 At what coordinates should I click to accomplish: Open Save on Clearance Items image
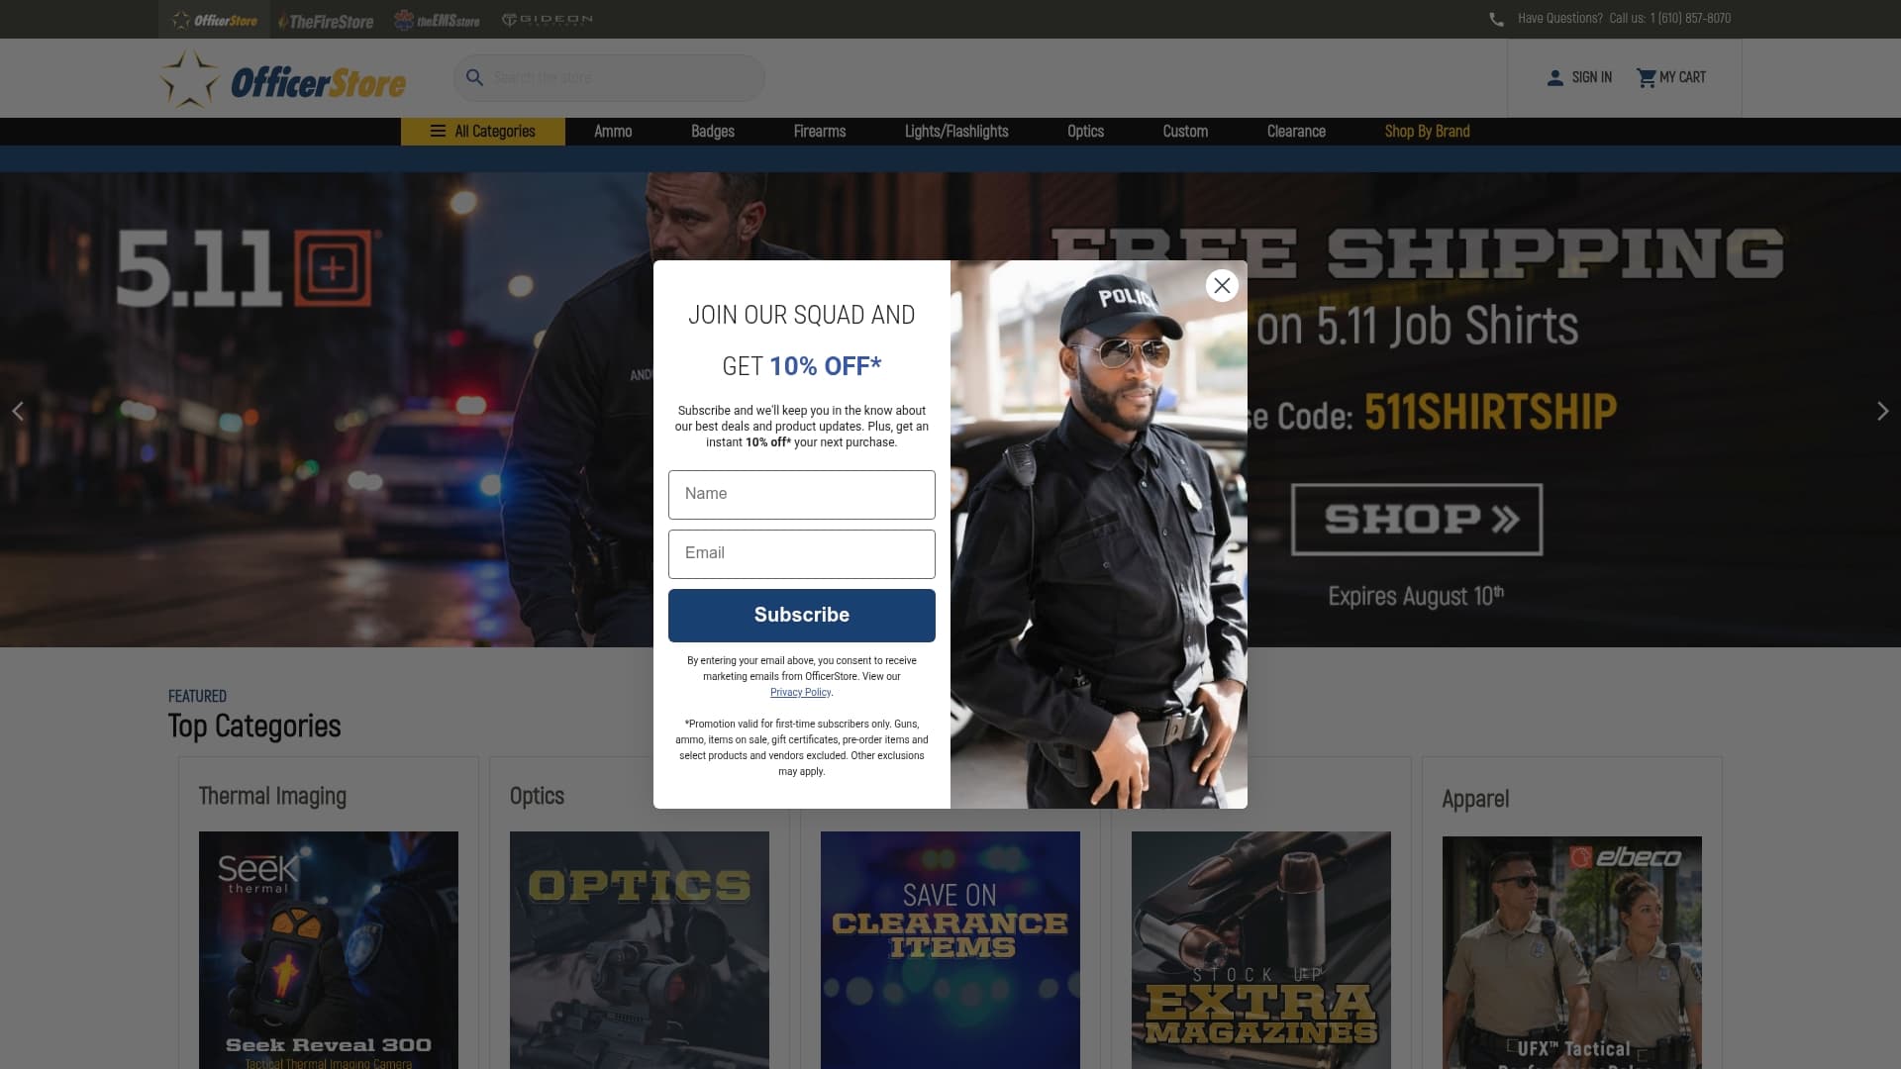click(x=950, y=950)
